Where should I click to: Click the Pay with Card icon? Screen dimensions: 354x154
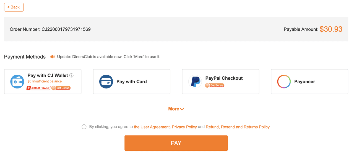coord(106,82)
